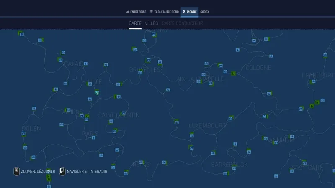This screenshot has height=188, width=335.
Task: Click the grid icon beside Tableau de bord
Action: [151, 12]
